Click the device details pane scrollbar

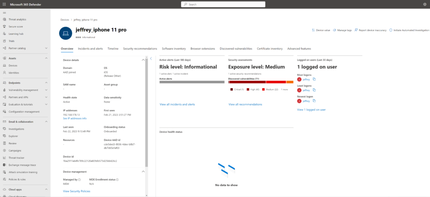point(147,113)
